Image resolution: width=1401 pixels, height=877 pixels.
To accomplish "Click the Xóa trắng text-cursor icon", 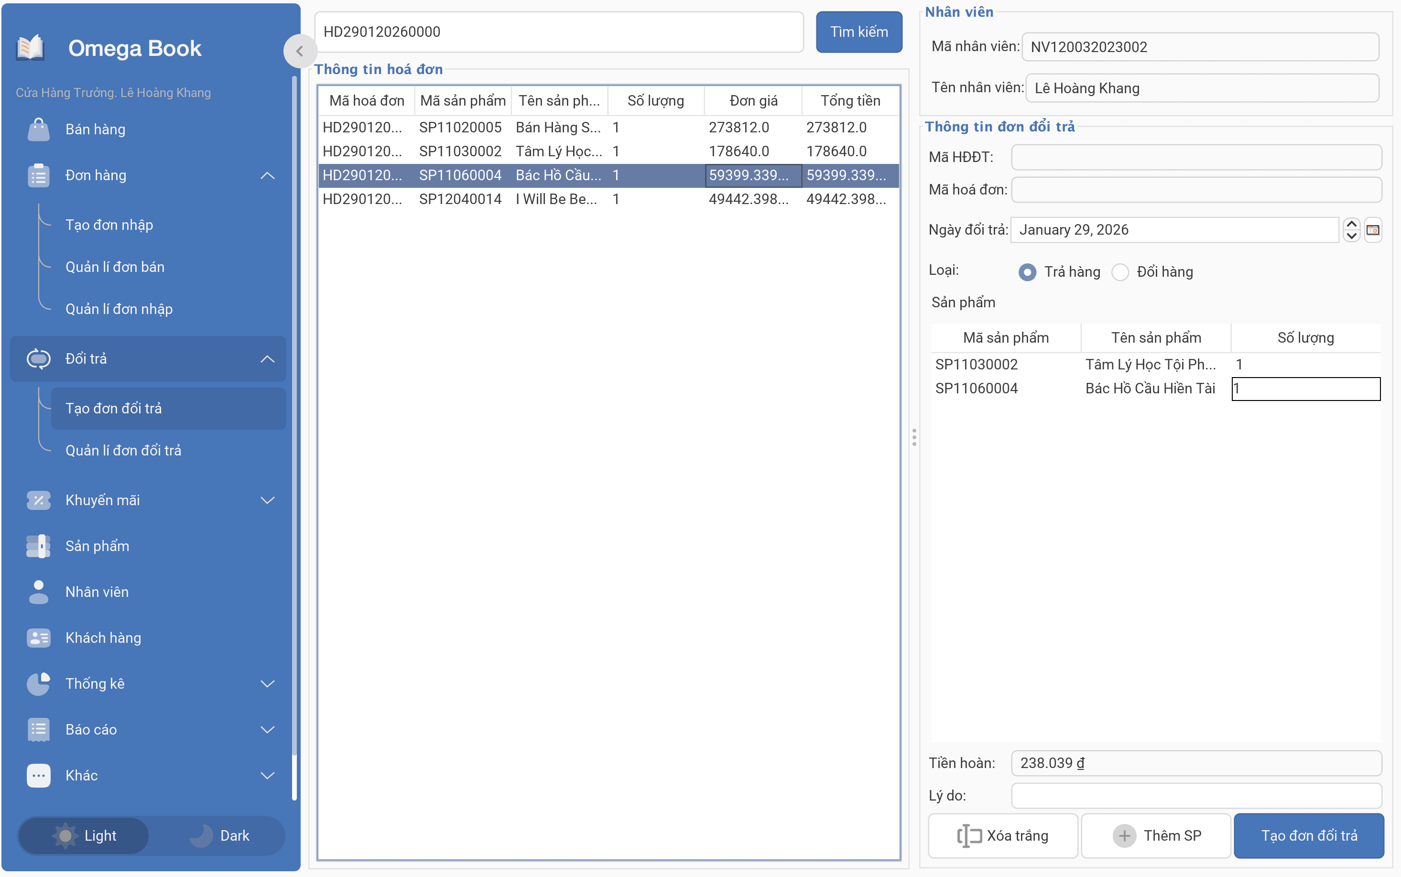I will [968, 835].
